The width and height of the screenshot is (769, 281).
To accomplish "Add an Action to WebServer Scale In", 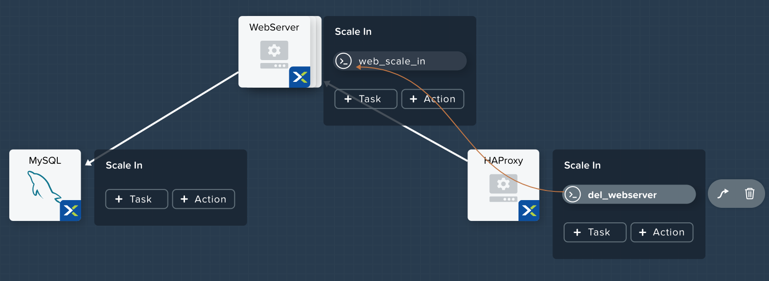I will tap(433, 99).
